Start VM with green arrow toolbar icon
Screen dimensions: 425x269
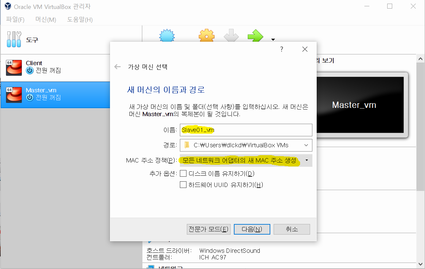coord(255,35)
